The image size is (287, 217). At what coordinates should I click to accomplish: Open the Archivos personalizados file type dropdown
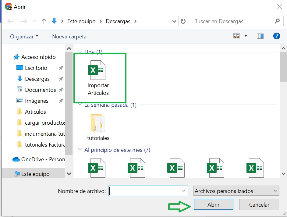tap(236, 191)
